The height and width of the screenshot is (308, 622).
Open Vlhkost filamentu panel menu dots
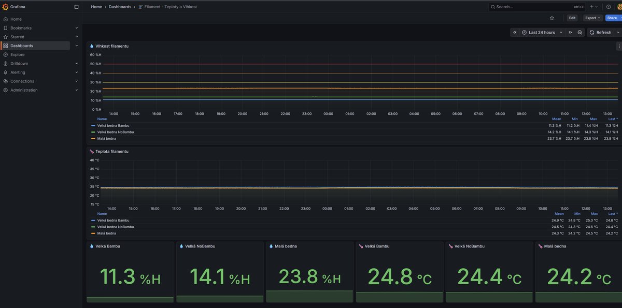click(618, 46)
